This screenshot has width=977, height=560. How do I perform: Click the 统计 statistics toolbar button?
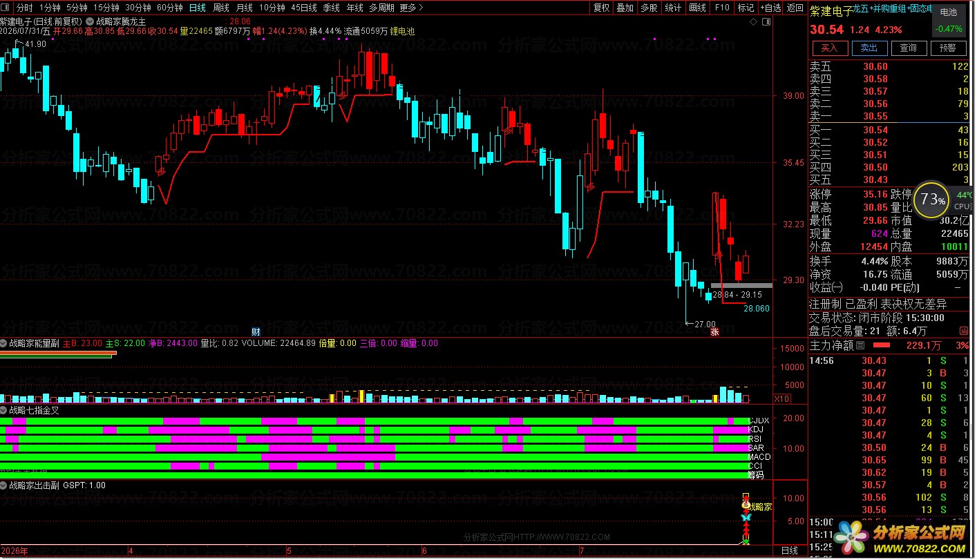pos(673,8)
